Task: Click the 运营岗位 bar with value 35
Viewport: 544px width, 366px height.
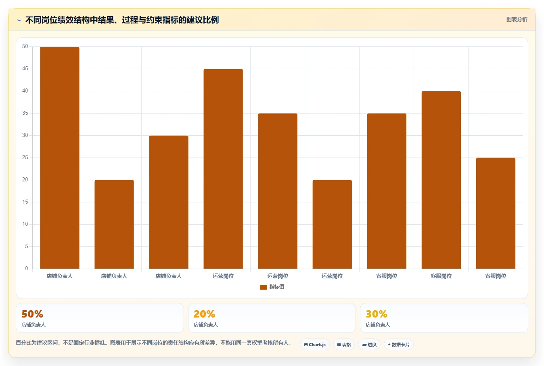Action: click(x=278, y=191)
